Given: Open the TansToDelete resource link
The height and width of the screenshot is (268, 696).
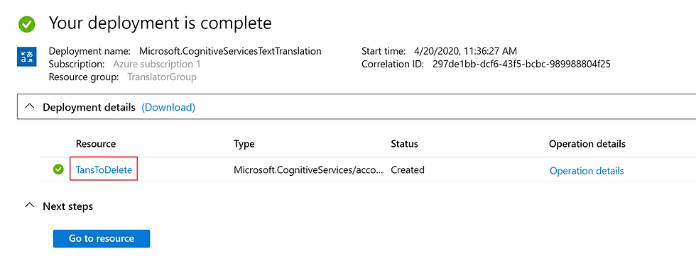Looking at the screenshot, I should [x=104, y=170].
